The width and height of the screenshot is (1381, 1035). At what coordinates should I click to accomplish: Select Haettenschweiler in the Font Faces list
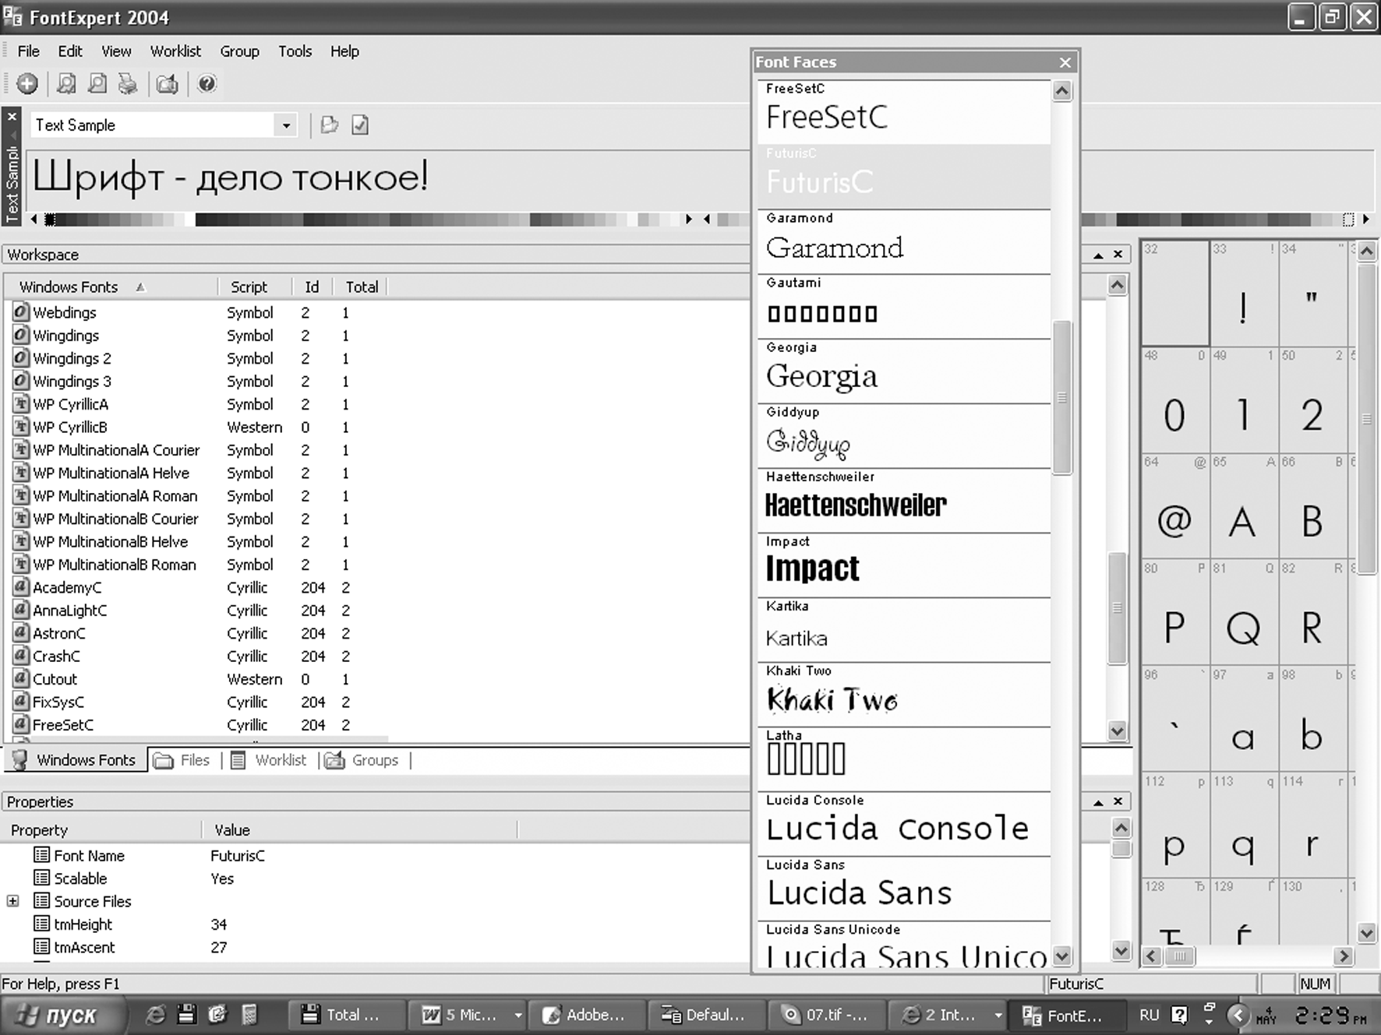tap(904, 500)
